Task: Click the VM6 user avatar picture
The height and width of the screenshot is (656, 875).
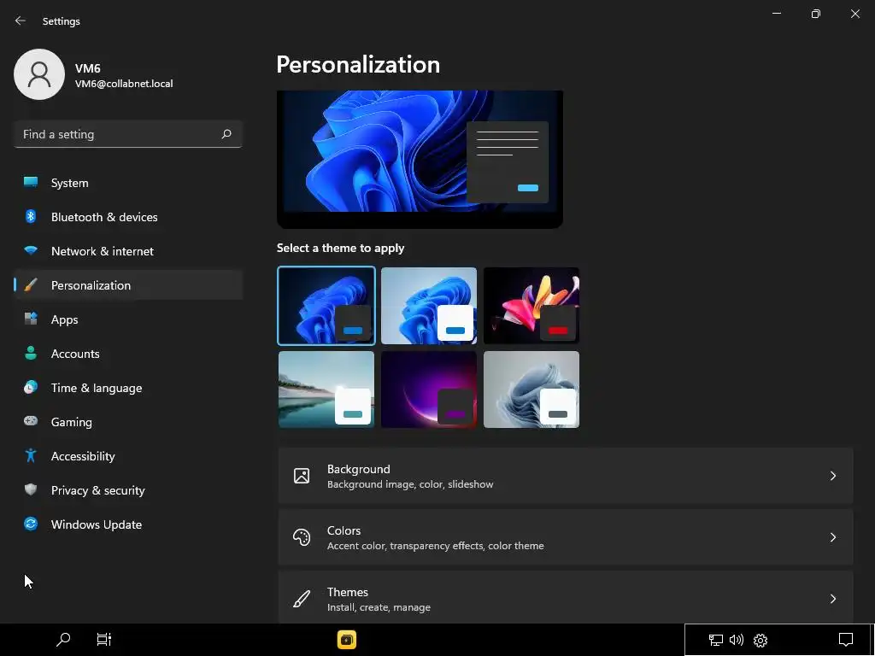Action: [x=39, y=74]
